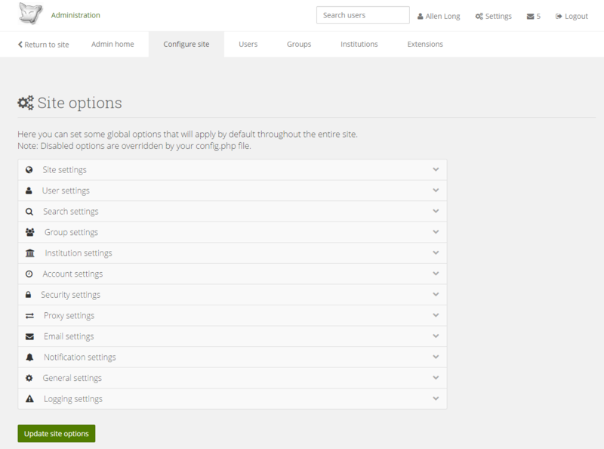Click the Account settings label text
Screen dimensions: 604x449
coord(72,274)
